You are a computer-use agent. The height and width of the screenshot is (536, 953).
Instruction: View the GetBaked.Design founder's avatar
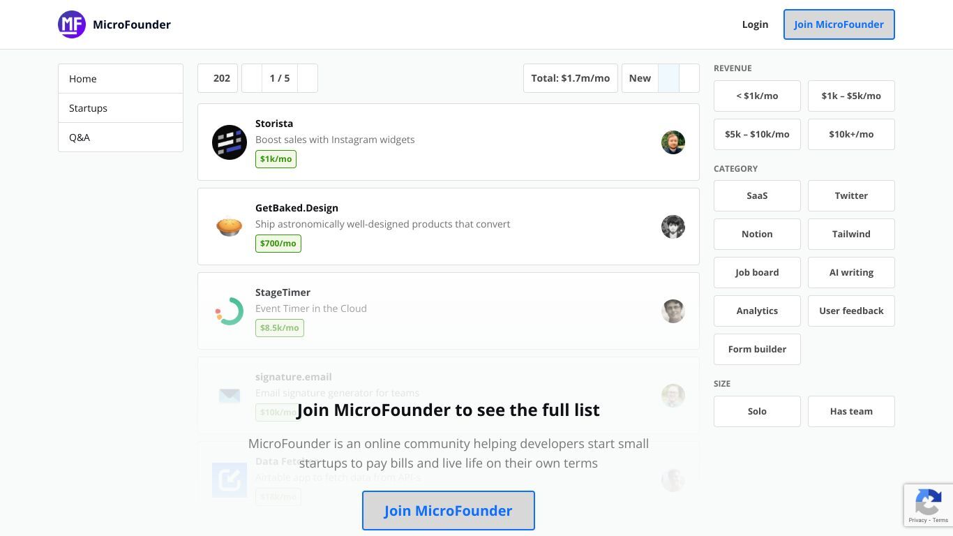673,227
